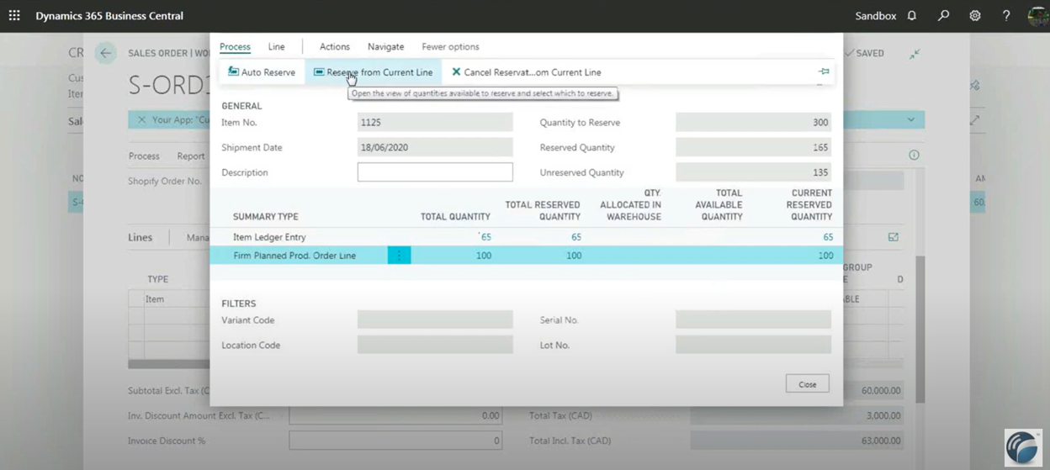Open the settings gear icon

974,16
